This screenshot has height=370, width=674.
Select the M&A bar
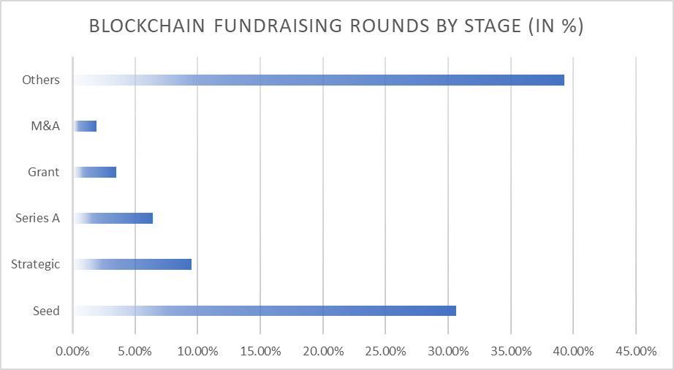pyautogui.click(x=86, y=126)
